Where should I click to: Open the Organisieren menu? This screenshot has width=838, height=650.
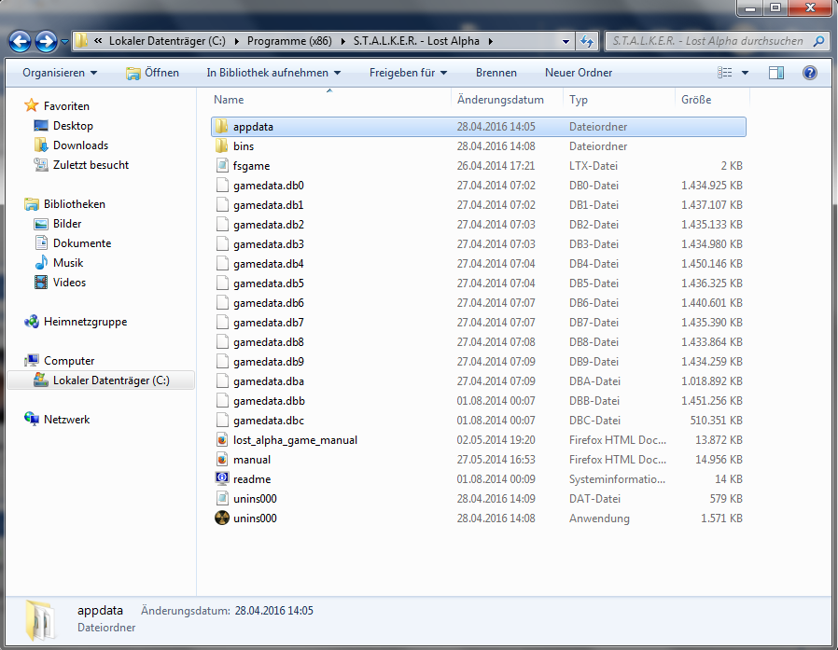click(60, 73)
